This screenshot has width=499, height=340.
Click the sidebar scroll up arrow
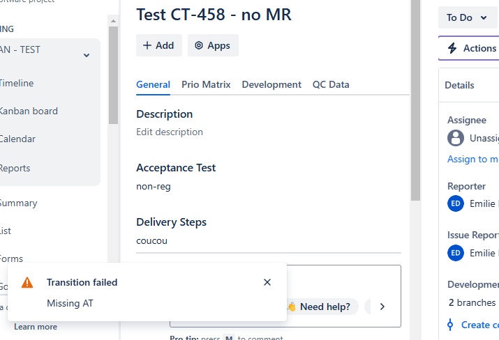tap(113, 21)
